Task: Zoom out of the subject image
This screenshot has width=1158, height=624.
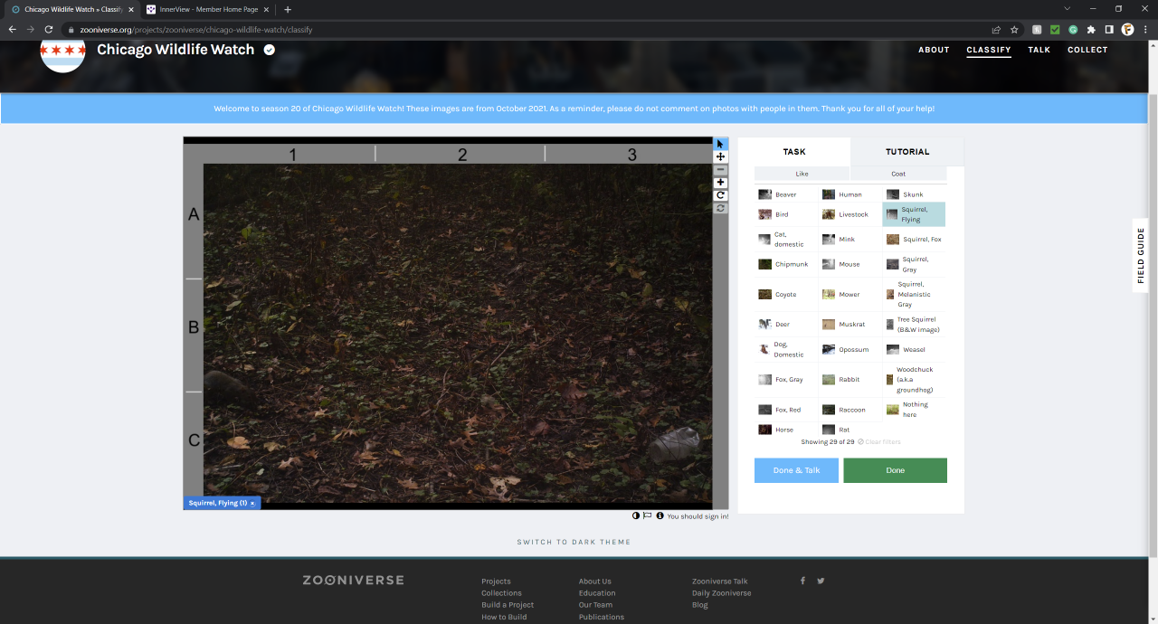Action: [x=721, y=170]
